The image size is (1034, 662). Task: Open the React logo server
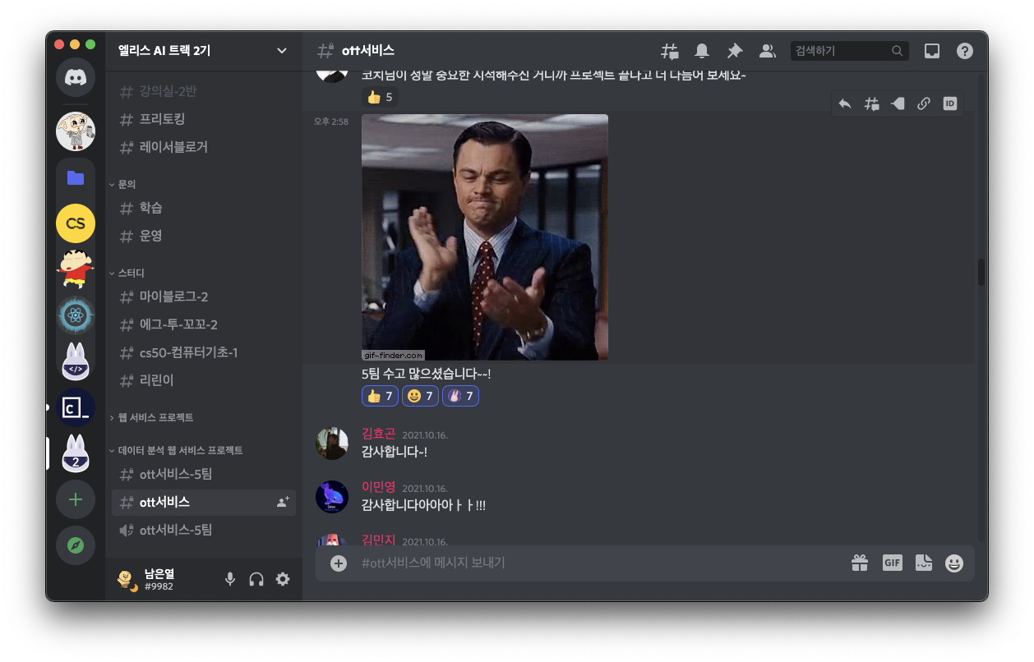point(76,315)
